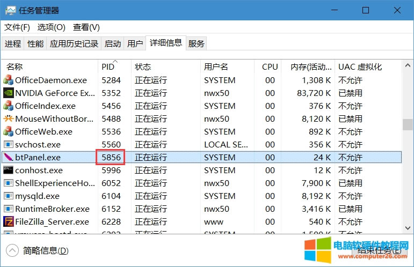
Task: Click the vertical scrollbar thumb
Action: [x=408, y=124]
